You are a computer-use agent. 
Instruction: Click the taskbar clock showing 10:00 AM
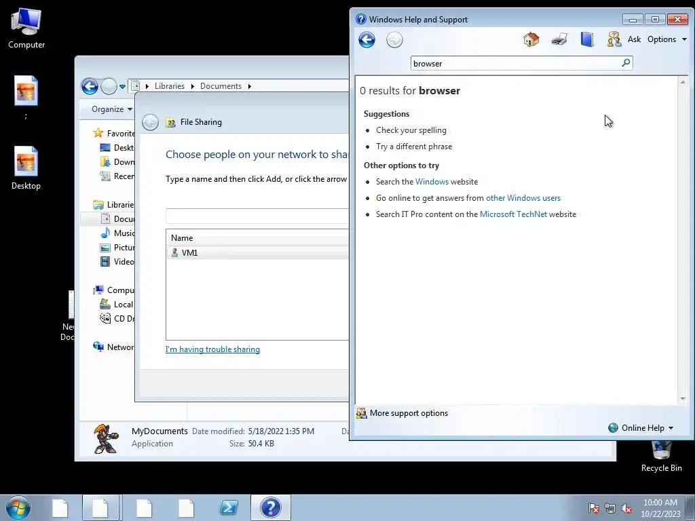660,508
